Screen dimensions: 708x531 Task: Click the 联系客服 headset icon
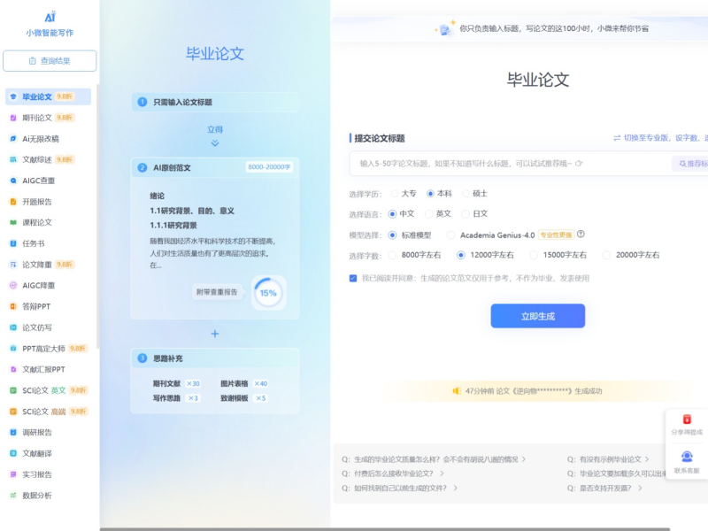687,457
